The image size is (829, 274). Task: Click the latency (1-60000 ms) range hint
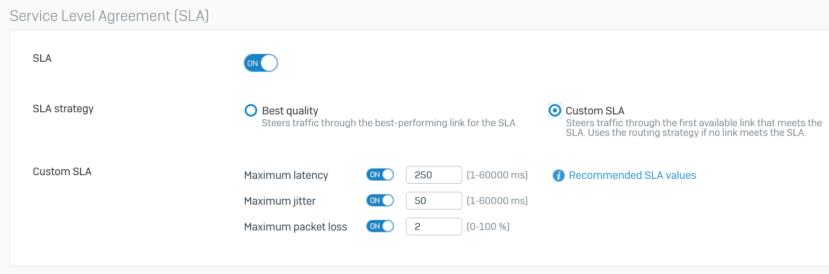(x=497, y=175)
